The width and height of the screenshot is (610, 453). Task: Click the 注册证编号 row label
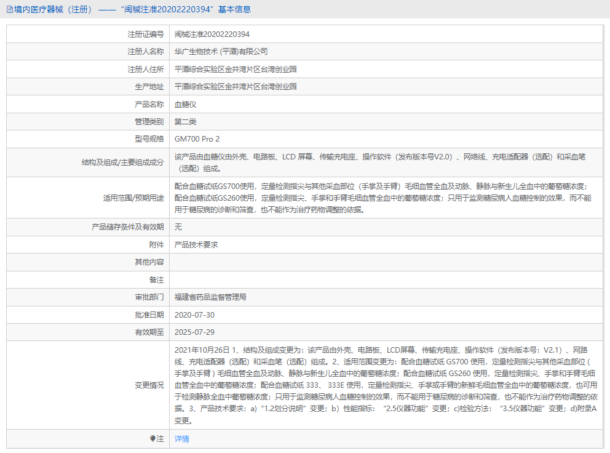(x=146, y=34)
